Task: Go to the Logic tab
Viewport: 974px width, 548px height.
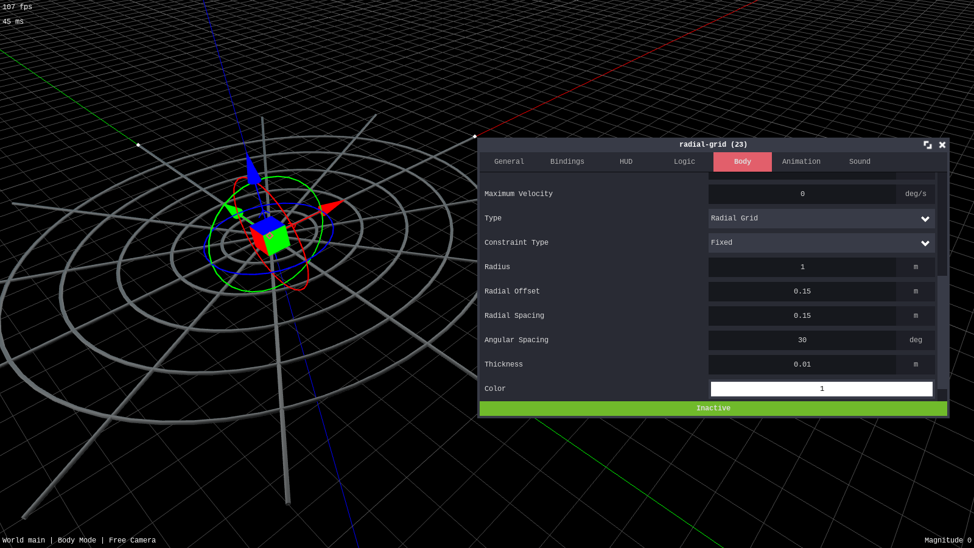Action: pos(684,162)
